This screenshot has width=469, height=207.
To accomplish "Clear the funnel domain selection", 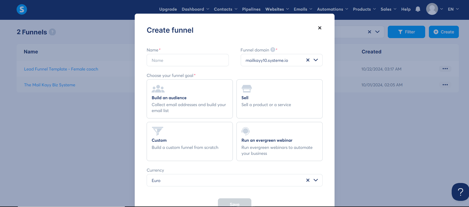I will click(x=308, y=60).
